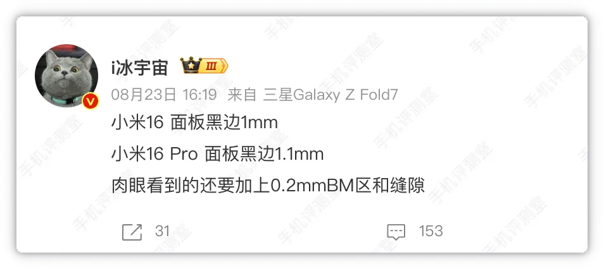Open the i冰宇宙 user profile name

[x=140, y=68]
